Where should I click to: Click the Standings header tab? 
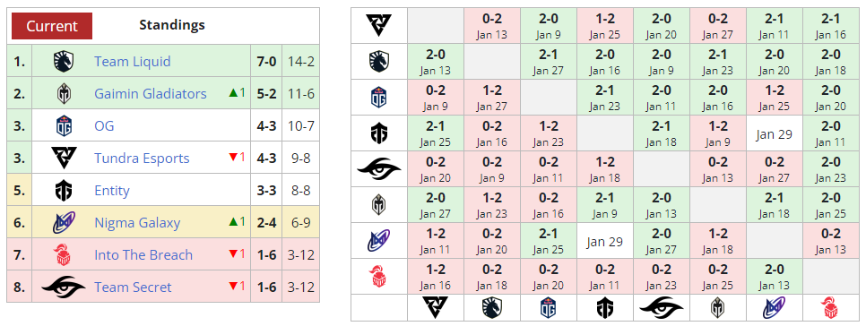(x=172, y=25)
